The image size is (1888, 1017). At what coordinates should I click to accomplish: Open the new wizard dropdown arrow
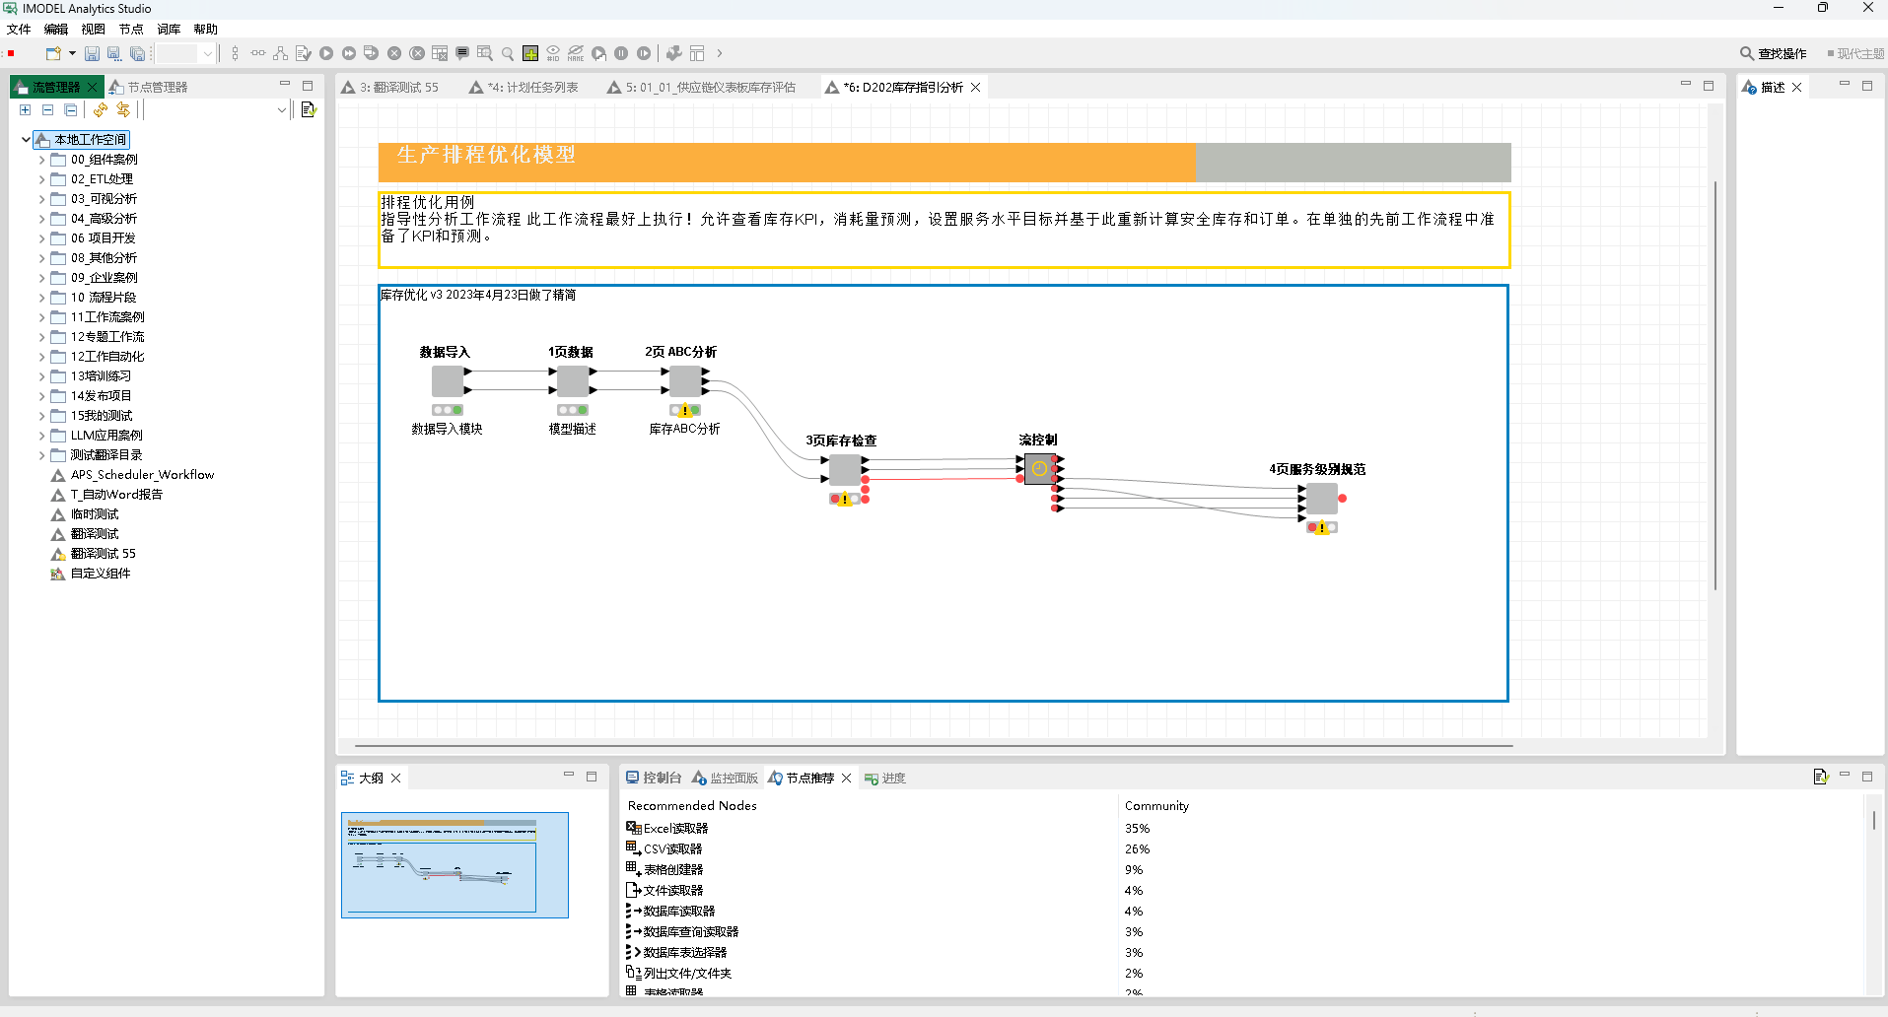[72, 53]
